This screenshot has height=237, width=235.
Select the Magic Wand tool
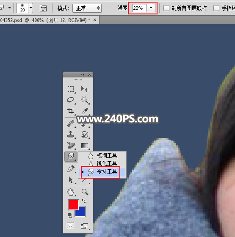85,100
